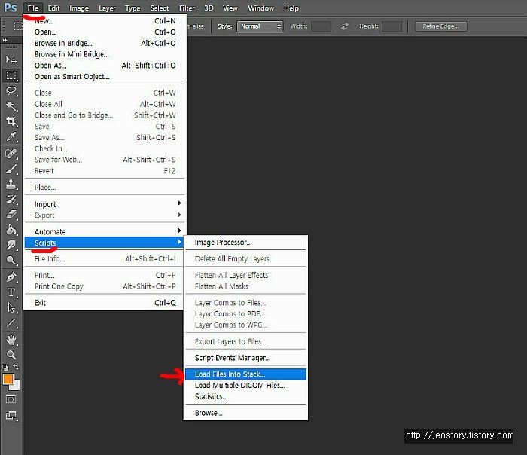527x455 pixels.
Task: Select the Smudge tool
Action: pyautogui.click(x=11, y=245)
